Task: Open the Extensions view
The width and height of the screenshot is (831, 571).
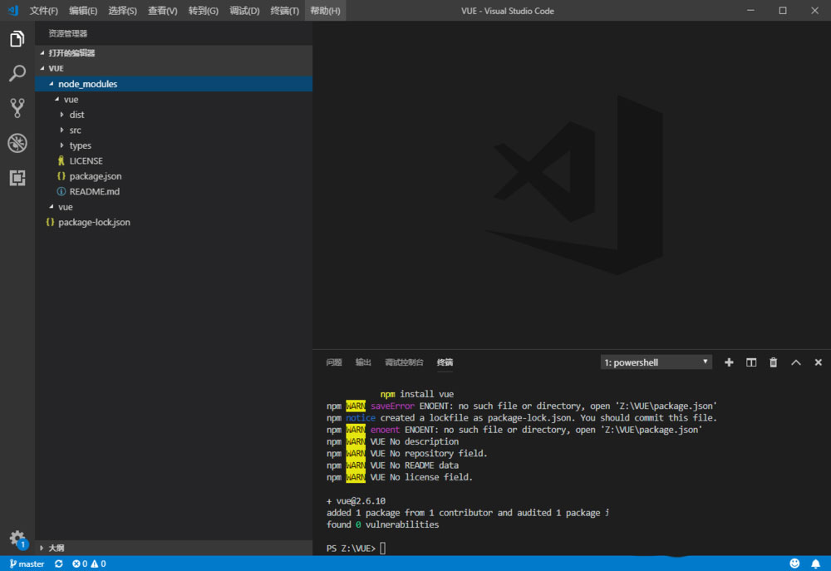Action: [x=17, y=178]
